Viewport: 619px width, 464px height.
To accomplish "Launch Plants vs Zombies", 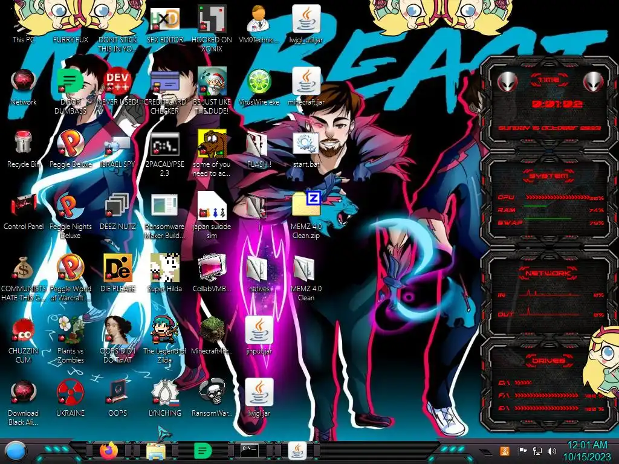I will (x=70, y=330).
